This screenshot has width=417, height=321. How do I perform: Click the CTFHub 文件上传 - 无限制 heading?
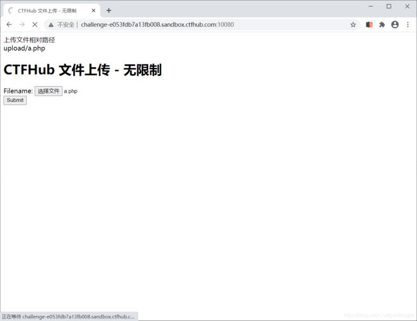[x=83, y=70]
